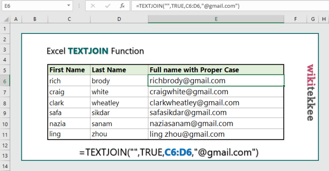Select column D header
This screenshot has height=171, width=329.
pos(119,19)
